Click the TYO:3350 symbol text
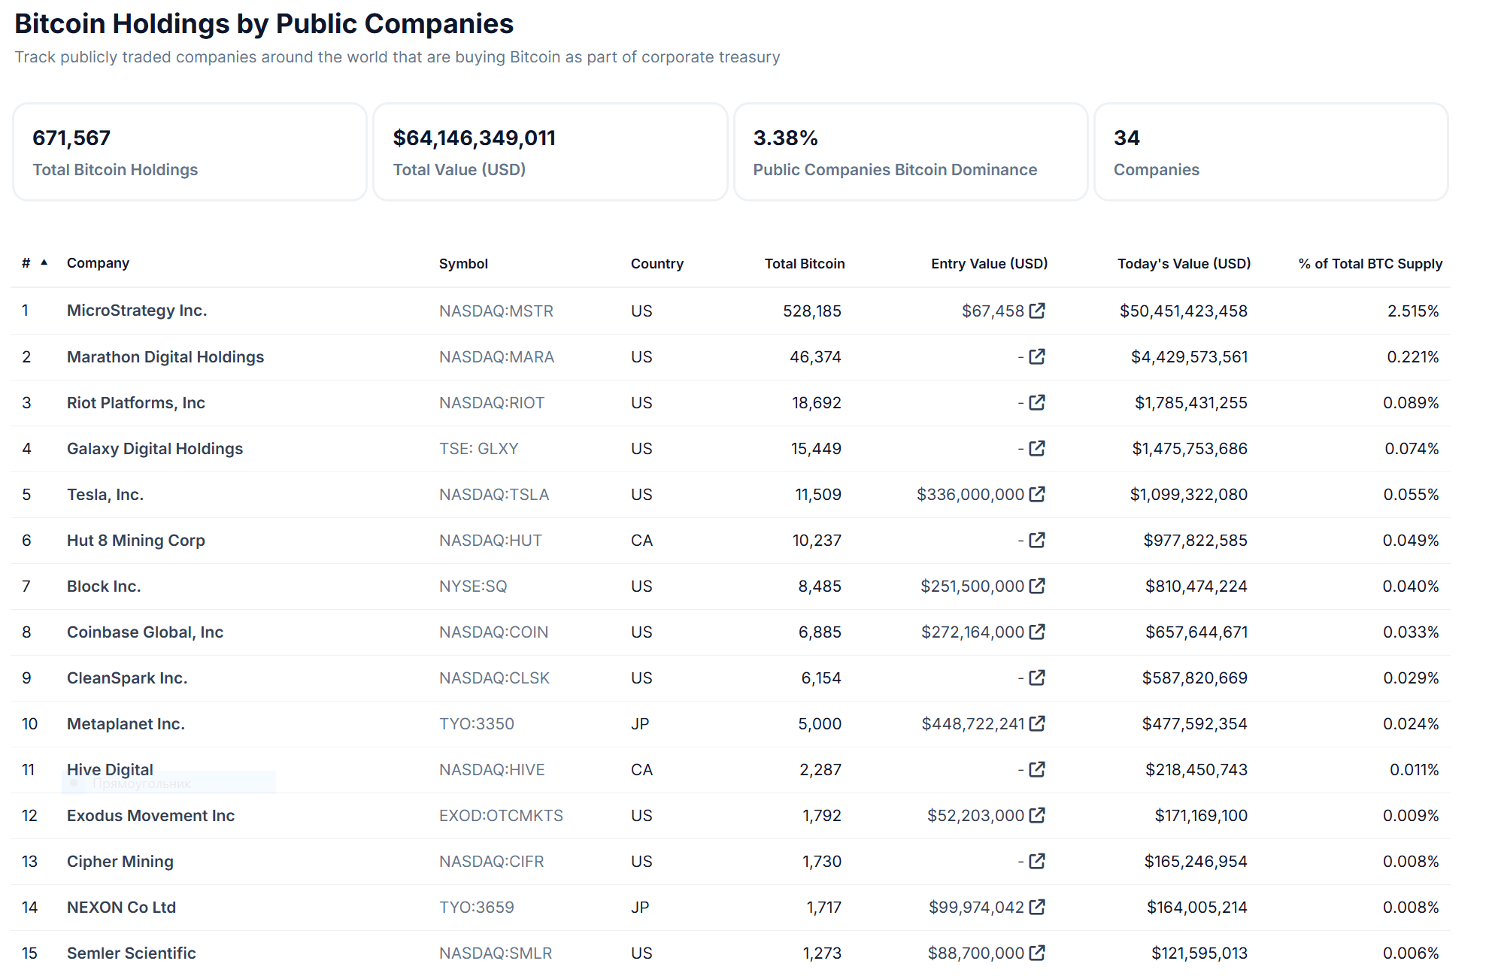 click(x=477, y=724)
